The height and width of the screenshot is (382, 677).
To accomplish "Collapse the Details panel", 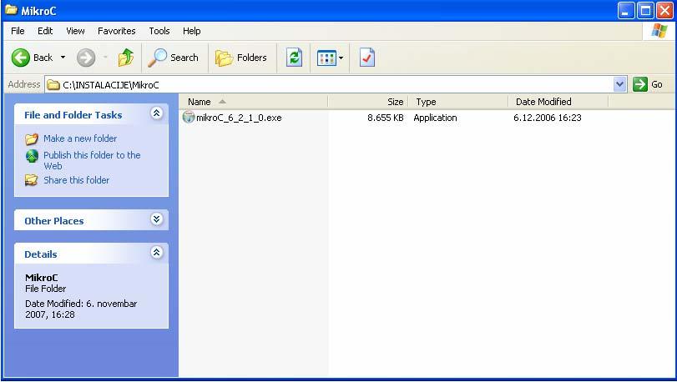I will [157, 252].
